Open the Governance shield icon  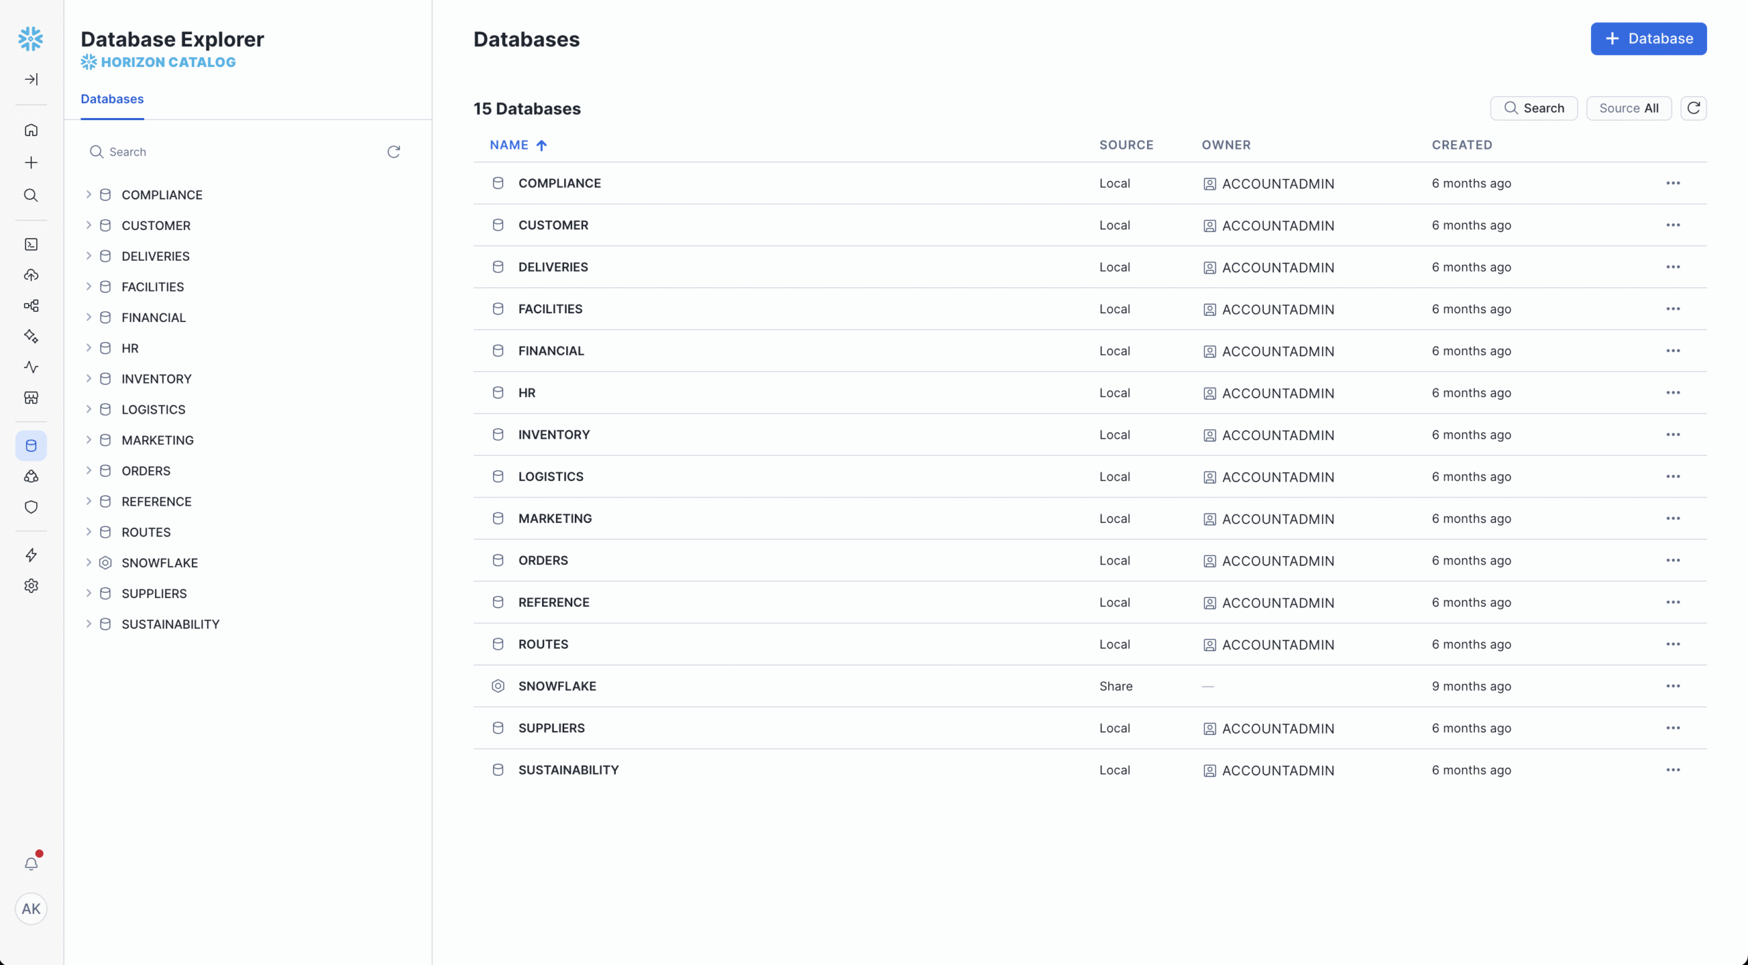(31, 507)
